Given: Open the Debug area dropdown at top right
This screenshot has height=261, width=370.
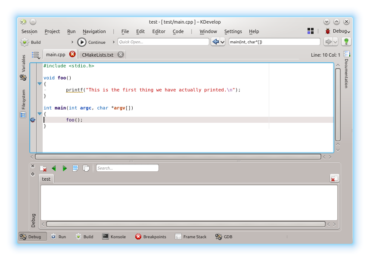Looking at the screenshot, I should click(x=338, y=31).
